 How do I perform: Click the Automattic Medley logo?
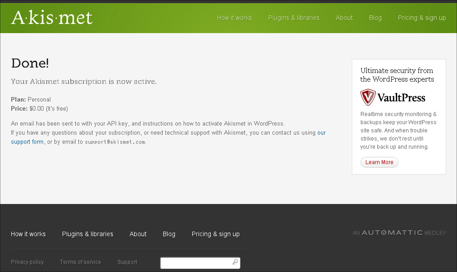click(x=399, y=233)
